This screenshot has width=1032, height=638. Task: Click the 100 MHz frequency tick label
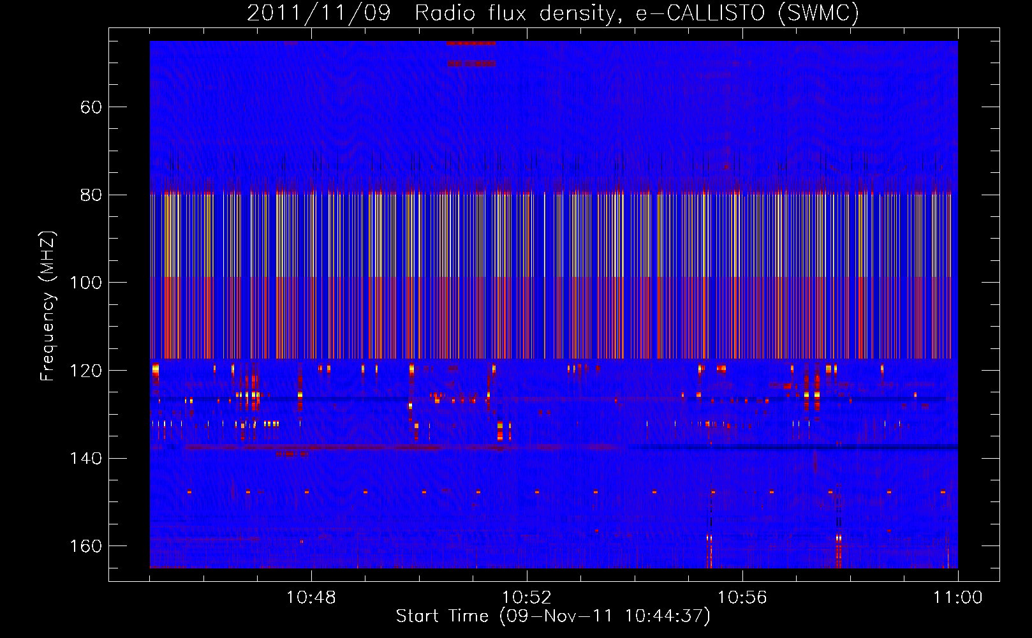tap(85, 283)
